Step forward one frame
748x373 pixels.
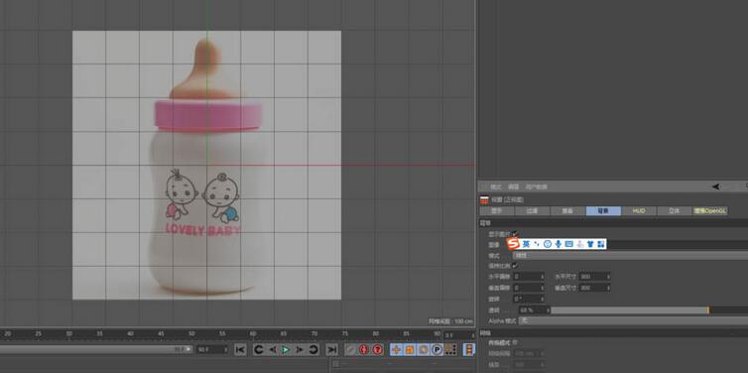300,349
